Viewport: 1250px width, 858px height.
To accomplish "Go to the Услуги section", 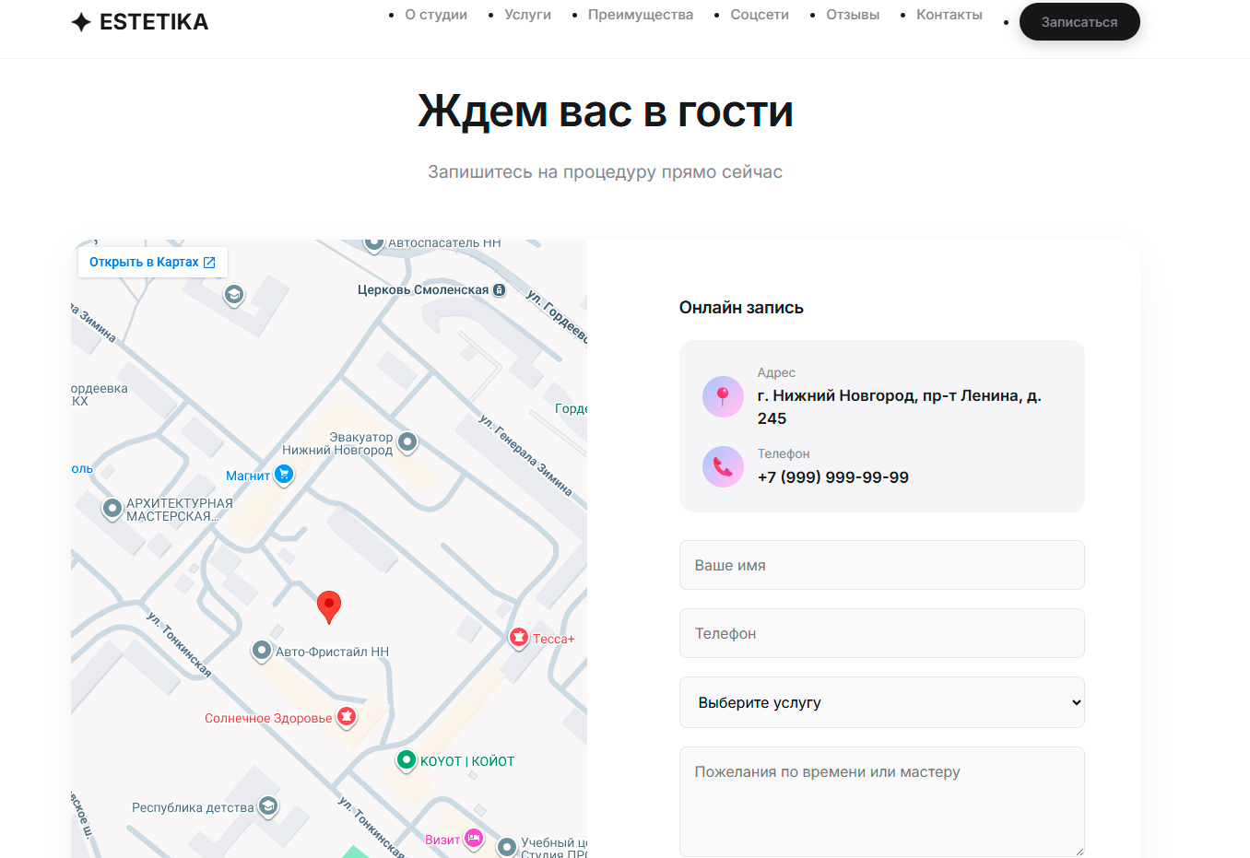I will point(528,15).
